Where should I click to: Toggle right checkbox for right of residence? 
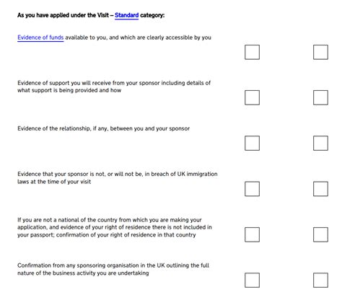pos(320,234)
